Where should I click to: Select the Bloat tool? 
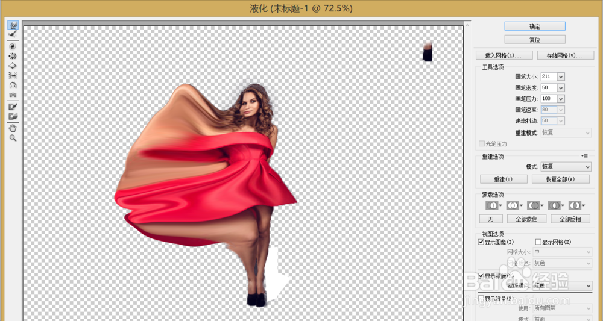(13, 66)
